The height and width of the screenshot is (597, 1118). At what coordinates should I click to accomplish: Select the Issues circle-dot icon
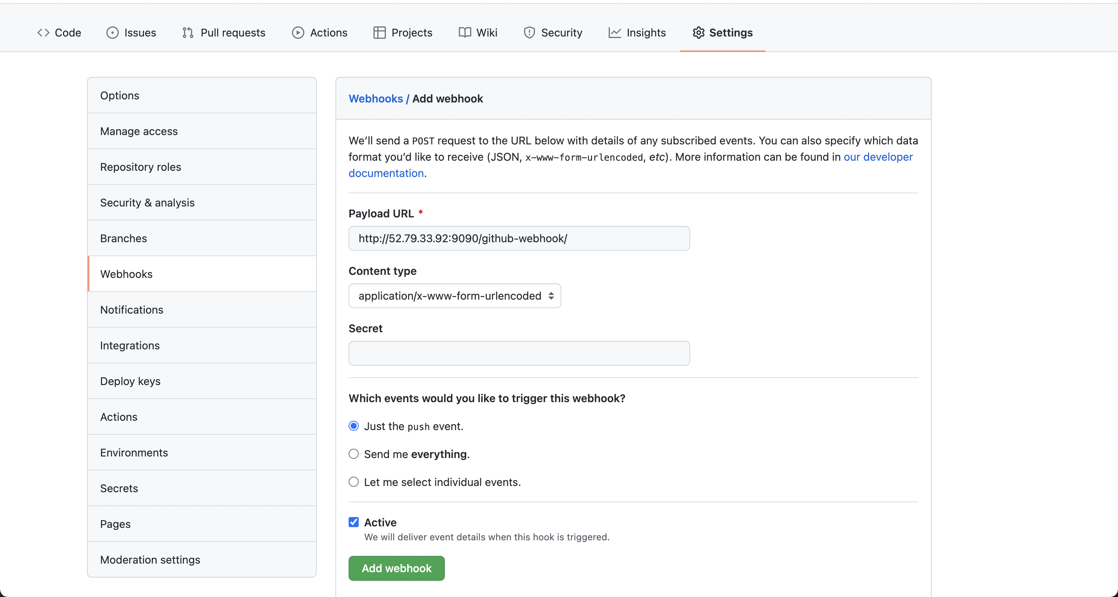(x=113, y=33)
